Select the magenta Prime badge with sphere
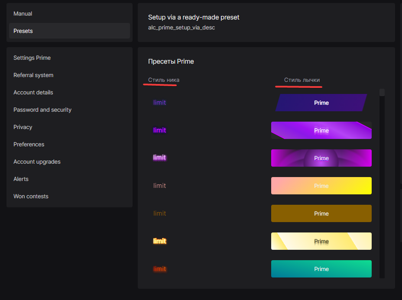This screenshot has width=402, height=300. [321, 158]
